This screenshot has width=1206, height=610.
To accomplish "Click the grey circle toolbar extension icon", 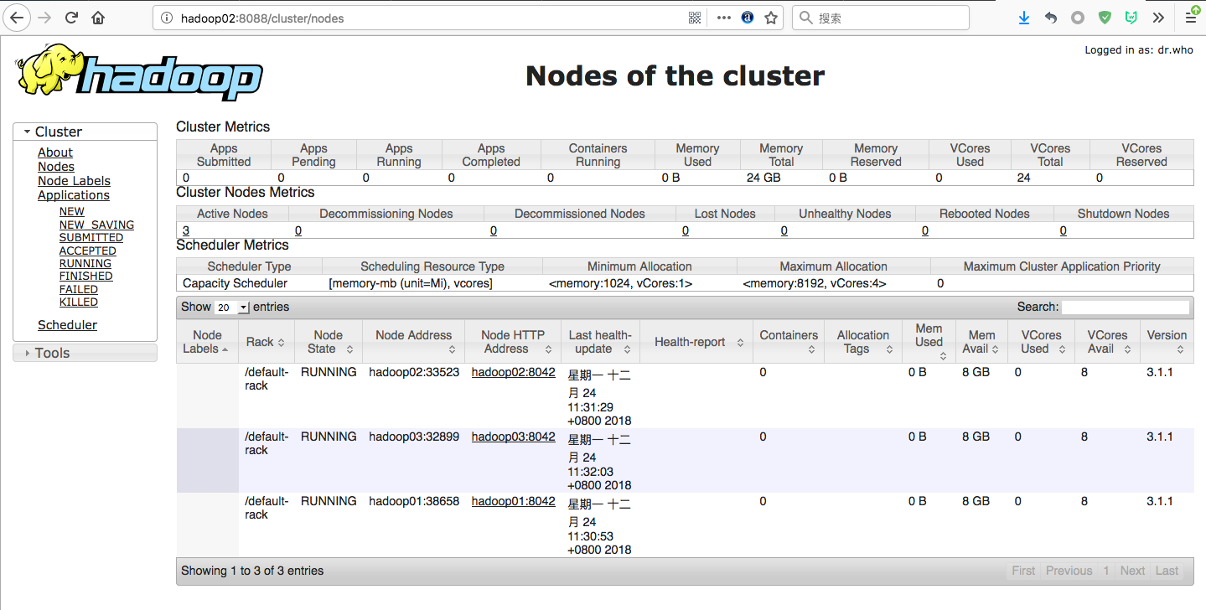I will [1078, 18].
